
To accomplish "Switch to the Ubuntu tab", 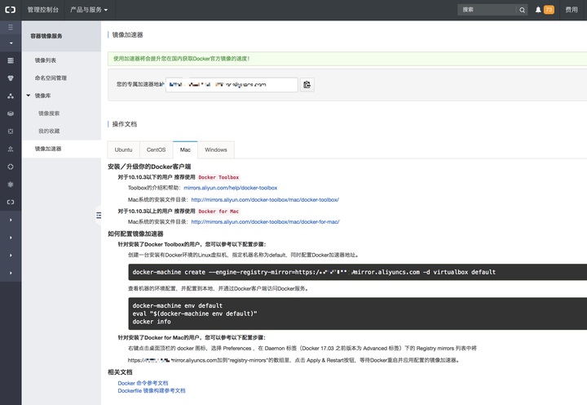I will click(124, 149).
